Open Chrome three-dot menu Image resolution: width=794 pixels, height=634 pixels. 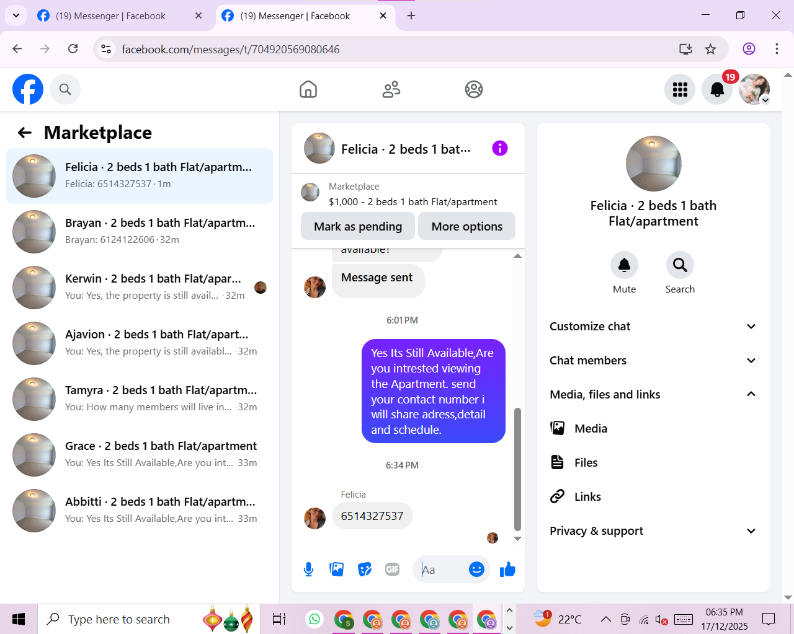777,49
